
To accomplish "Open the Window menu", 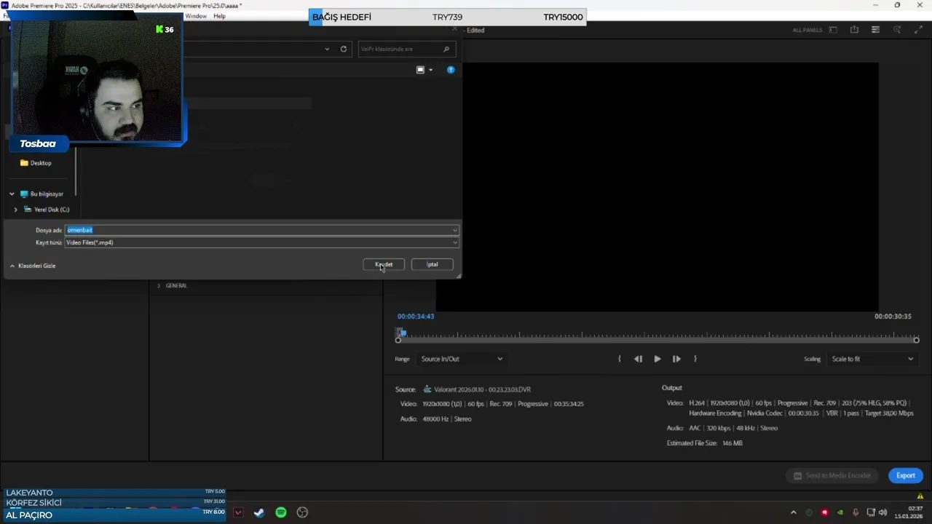I will click(195, 16).
